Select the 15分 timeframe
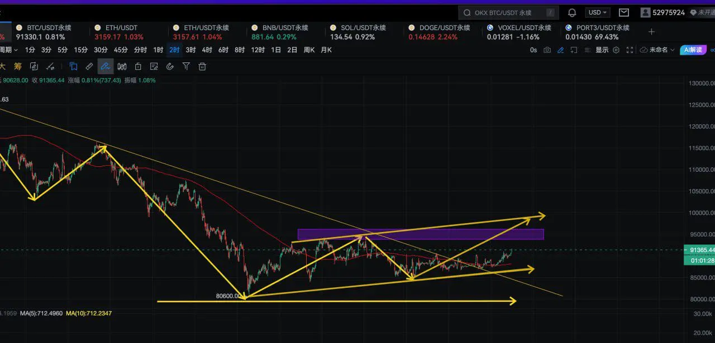Viewport: 715px width, 343px height. [81, 50]
